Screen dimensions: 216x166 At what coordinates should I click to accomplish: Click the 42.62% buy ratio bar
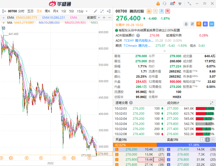click(135, 145)
